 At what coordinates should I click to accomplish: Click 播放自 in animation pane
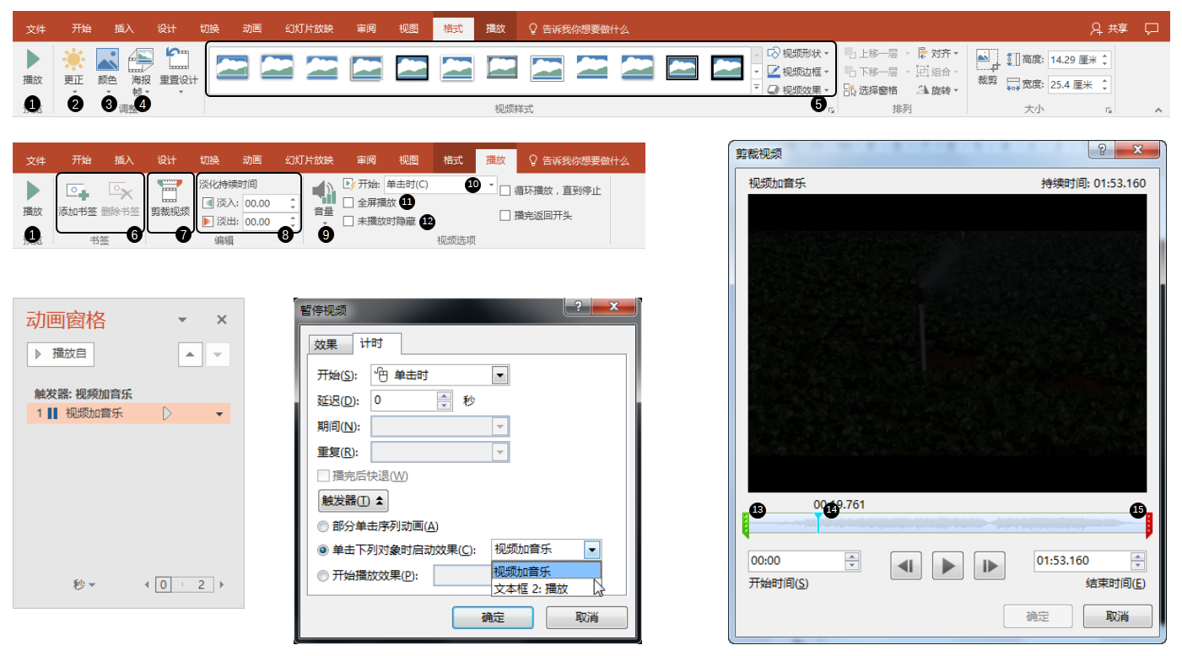pos(61,354)
